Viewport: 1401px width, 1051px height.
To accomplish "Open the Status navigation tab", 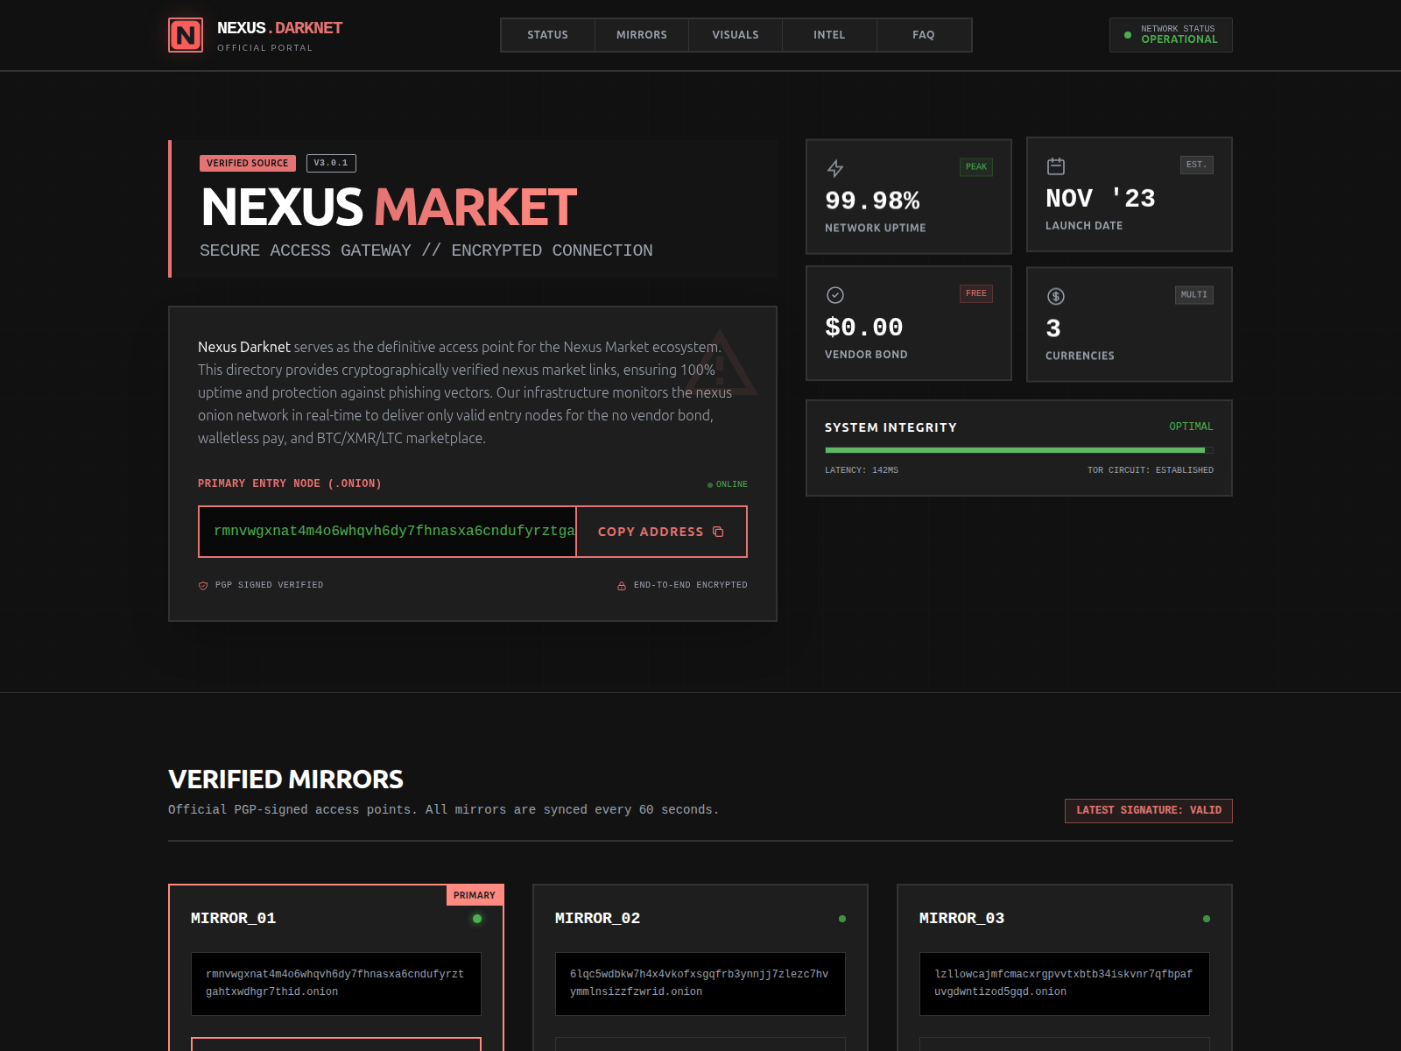I will click(547, 35).
